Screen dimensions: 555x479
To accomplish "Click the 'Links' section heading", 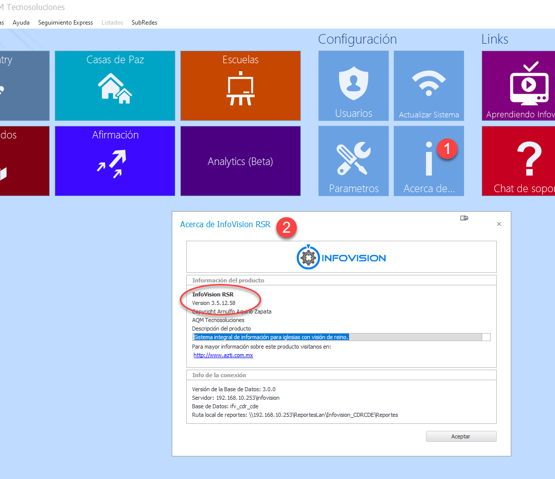I will [494, 39].
